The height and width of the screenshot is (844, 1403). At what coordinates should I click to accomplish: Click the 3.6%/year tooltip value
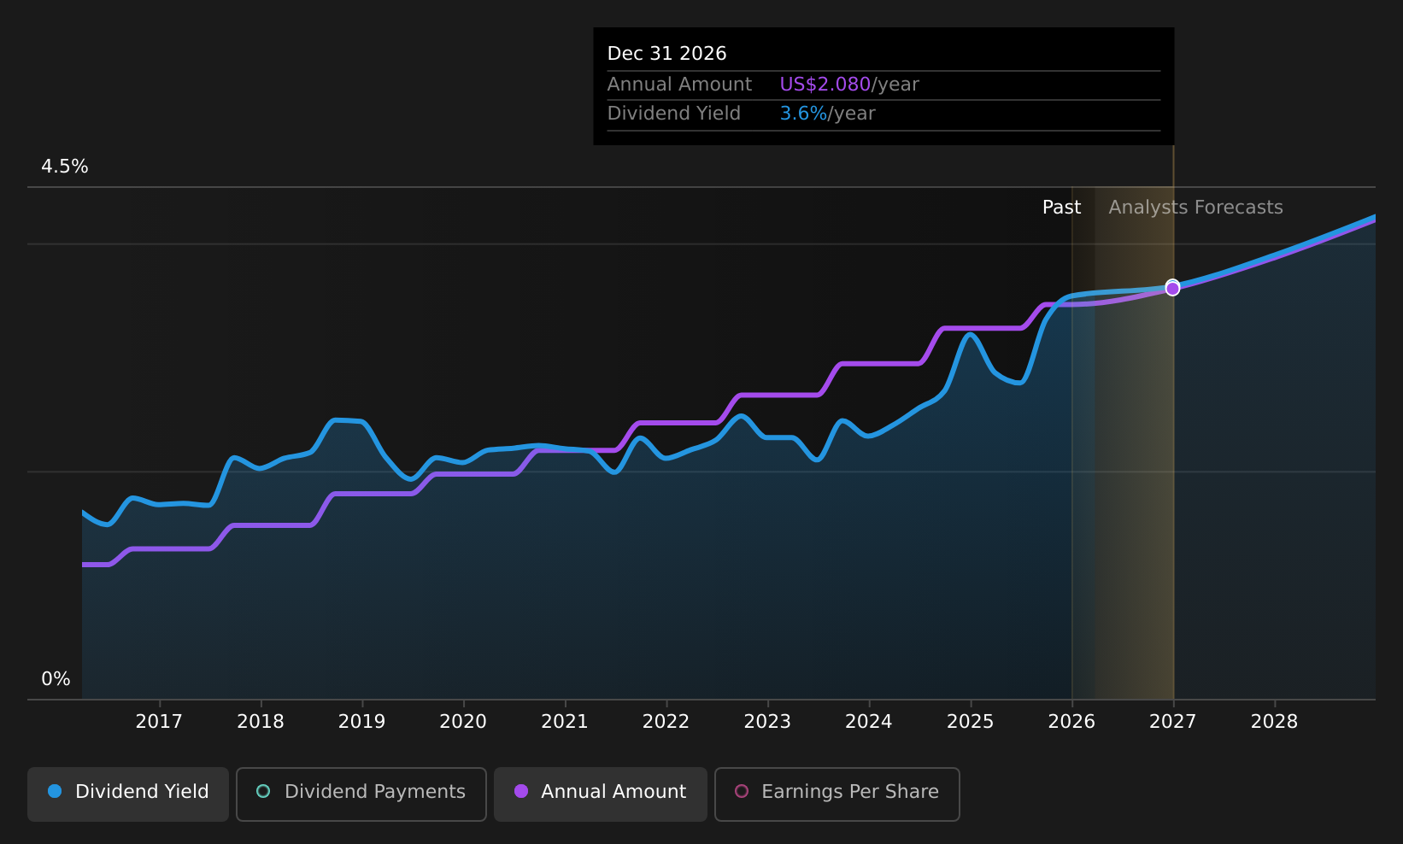tap(828, 114)
